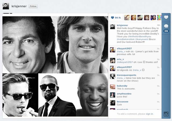Open comments via speech bubble icon
172x121 pixels.
[x=166, y=26]
